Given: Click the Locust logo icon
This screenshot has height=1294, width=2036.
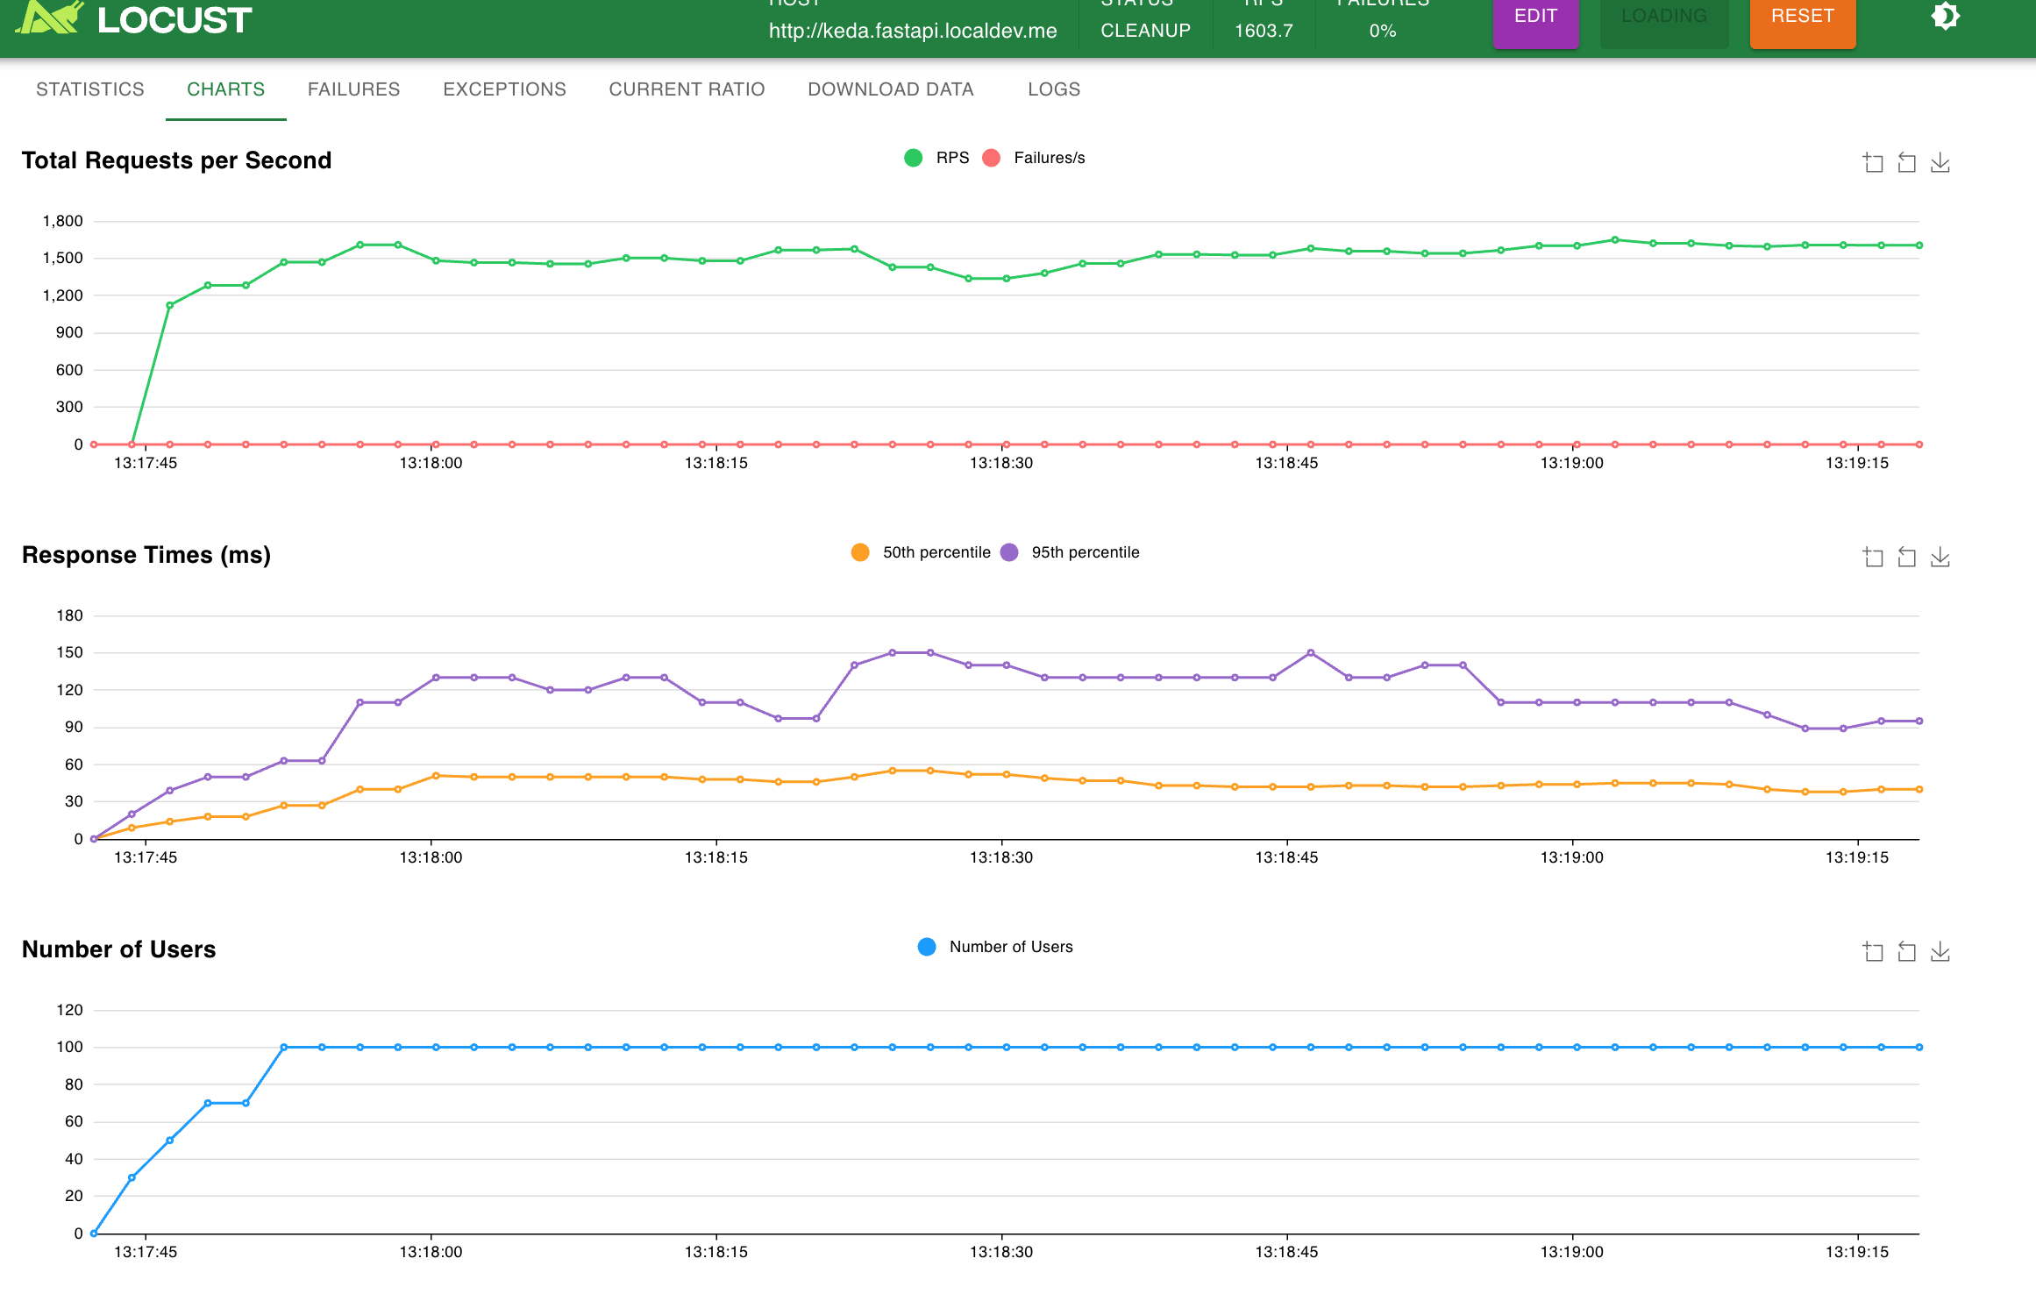Looking at the screenshot, I should [x=49, y=17].
